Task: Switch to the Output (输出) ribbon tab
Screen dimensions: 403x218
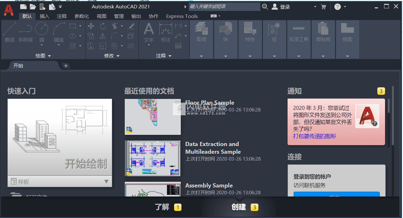Action: click(x=136, y=16)
